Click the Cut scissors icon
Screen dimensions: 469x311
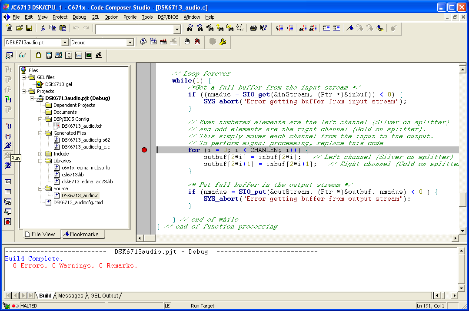(x=43, y=28)
